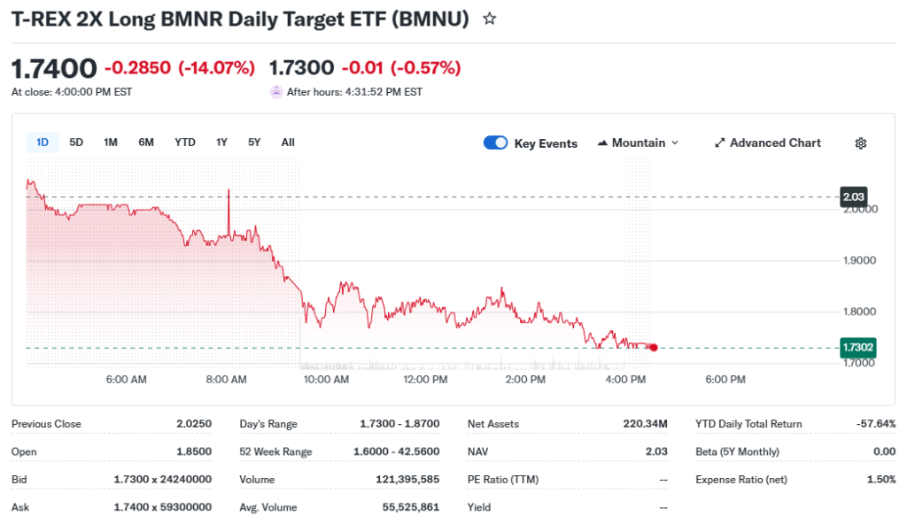Open chart settings gear icon
907x524 pixels.
(x=860, y=143)
